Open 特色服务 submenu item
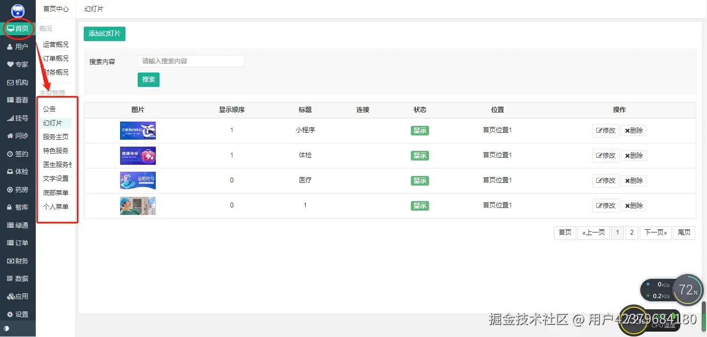The image size is (707, 337). click(55, 151)
